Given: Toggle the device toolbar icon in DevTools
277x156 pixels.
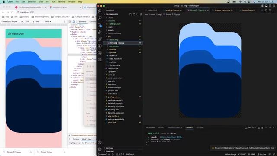Looking at the screenshot, I should point(74,21).
